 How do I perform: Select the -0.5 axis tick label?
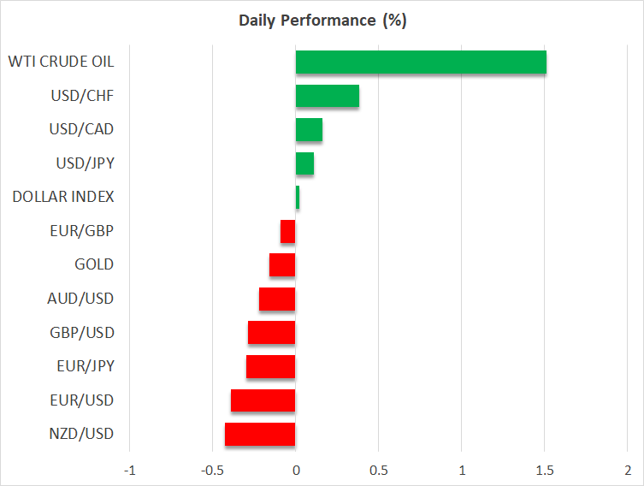point(211,470)
